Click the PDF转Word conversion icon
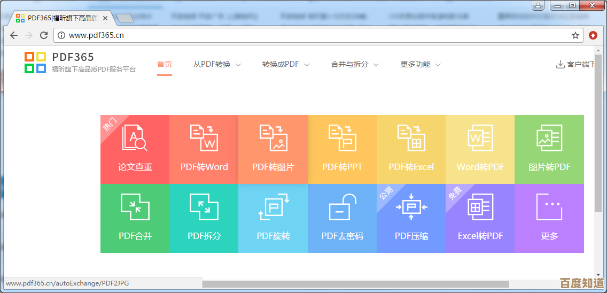Screen dimensions: 607x293 [x=204, y=138]
